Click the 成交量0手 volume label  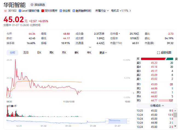(x=12, y=106)
